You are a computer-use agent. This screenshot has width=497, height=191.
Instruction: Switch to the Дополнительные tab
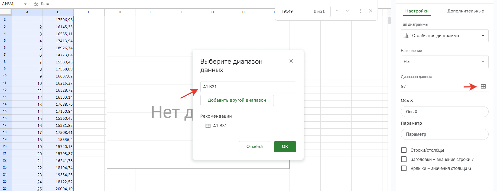(x=465, y=11)
